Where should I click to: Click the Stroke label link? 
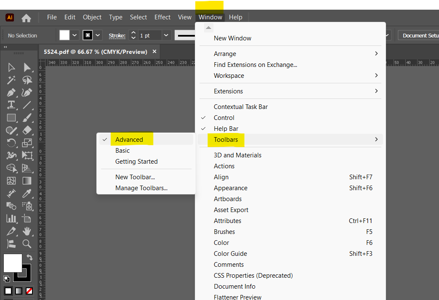[117, 35]
